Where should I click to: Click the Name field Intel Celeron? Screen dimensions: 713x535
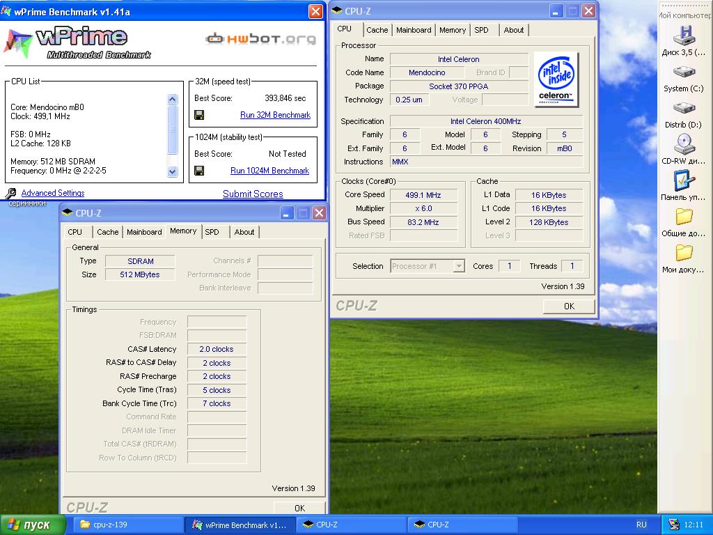[x=458, y=59]
